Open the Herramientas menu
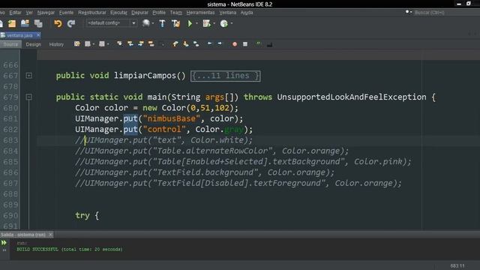Image resolution: width=480 pixels, height=270 pixels. (200, 13)
